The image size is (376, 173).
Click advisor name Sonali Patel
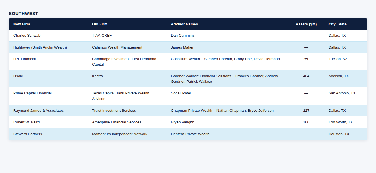click(181, 93)
